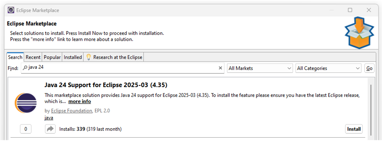Image resolution: width=382 pixels, height=141 pixels.
Task: Open the Eclipse Foundation link
Action: (71, 111)
